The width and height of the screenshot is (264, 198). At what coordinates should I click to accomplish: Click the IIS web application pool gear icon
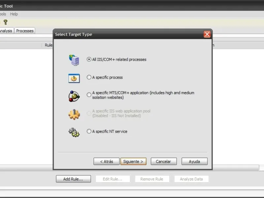(74, 115)
